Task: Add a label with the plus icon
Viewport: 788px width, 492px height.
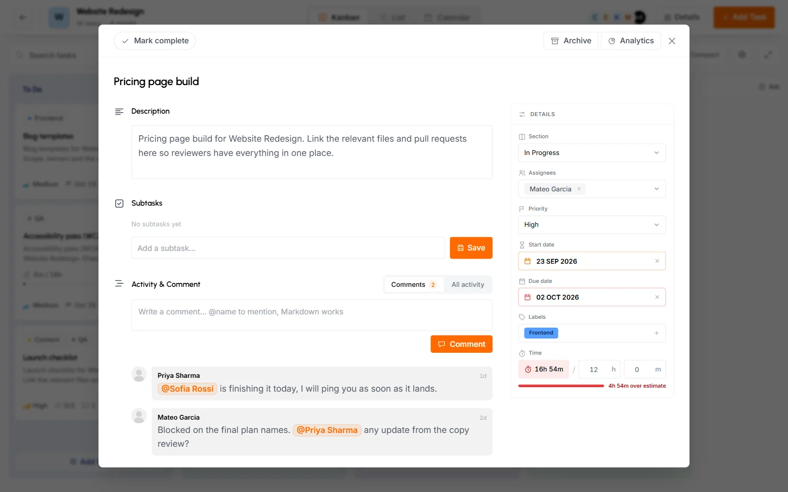Action: [x=657, y=333]
